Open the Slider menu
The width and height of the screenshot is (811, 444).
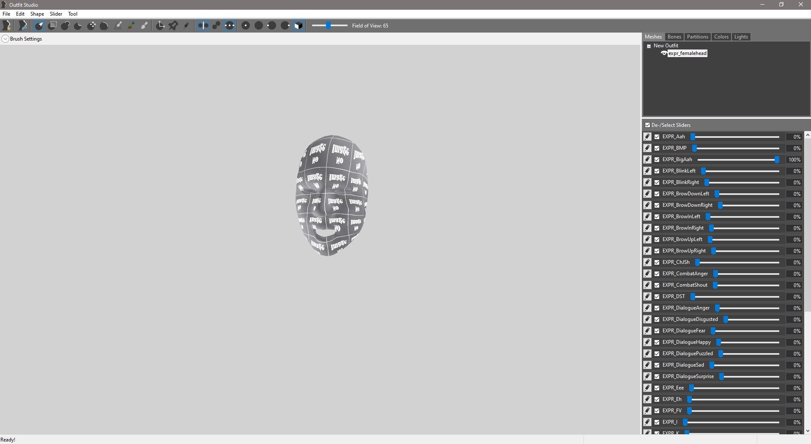[x=56, y=14]
